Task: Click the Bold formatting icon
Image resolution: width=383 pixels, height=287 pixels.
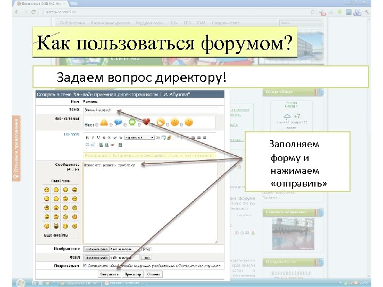Action: coord(87,138)
